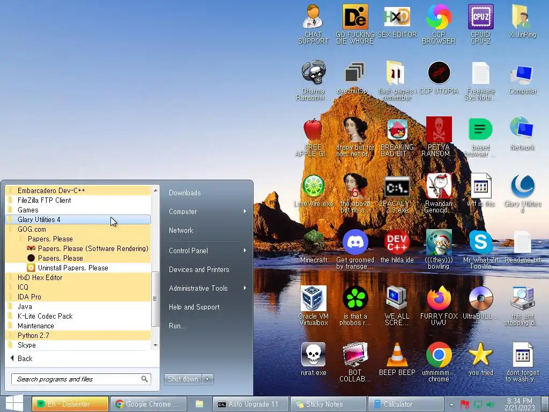Click the Search programs and files box

(81, 379)
